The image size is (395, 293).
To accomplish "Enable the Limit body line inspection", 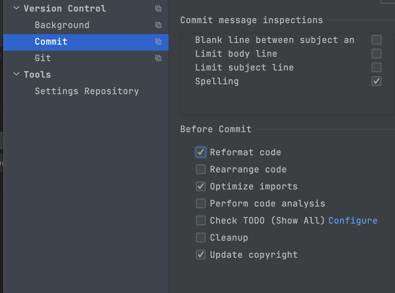I will [x=376, y=54].
